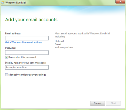The width and height of the screenshot is (126, 110).
Task: Click the Gmail text in the provider list
Action: (58, 44)
